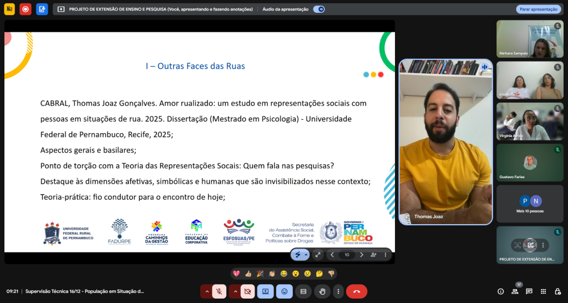Open the activities grid icon

(542, 291)
